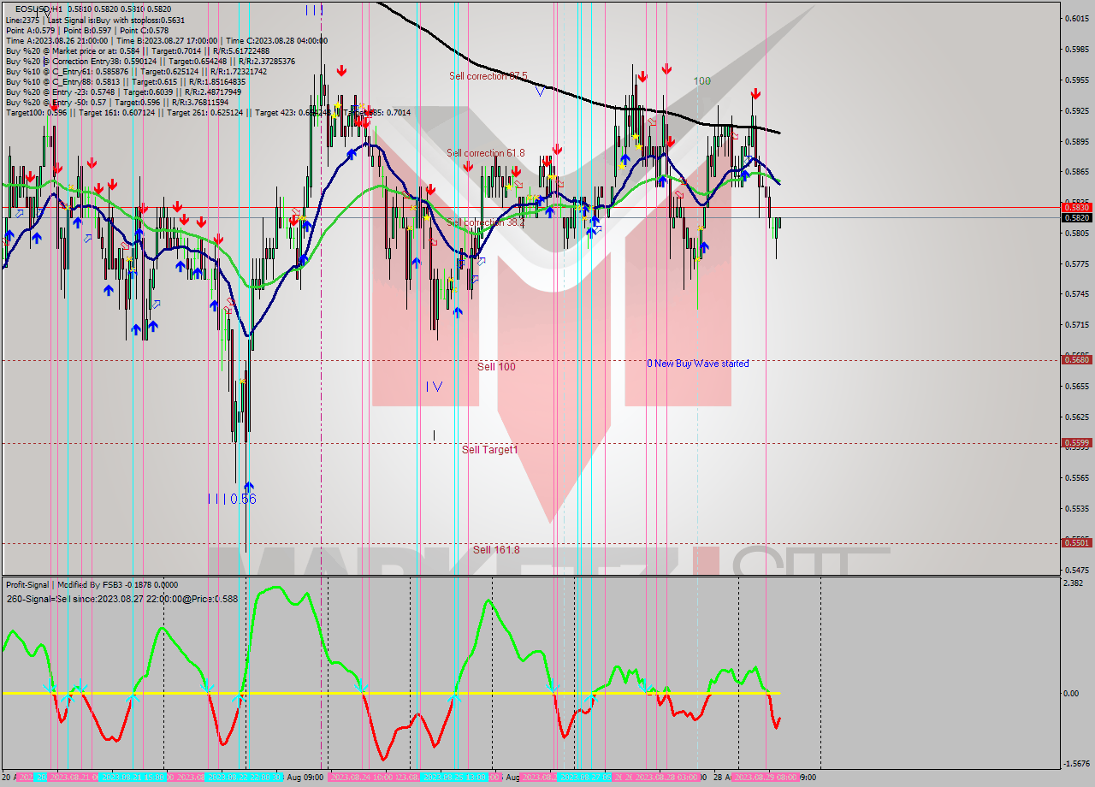Click the '0 New Buy Wave started' label

(x=698, y=364)
